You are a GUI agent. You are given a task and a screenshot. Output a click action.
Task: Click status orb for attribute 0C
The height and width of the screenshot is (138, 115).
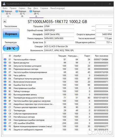click(5, 82)
